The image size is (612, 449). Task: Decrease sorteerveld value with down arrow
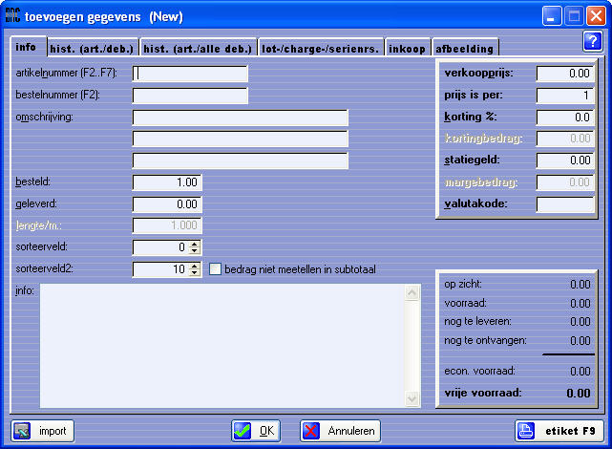pyautogui.click(x=196, y=251)
